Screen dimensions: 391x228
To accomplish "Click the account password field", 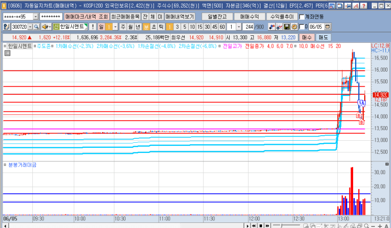I will [x=51, y=17].
